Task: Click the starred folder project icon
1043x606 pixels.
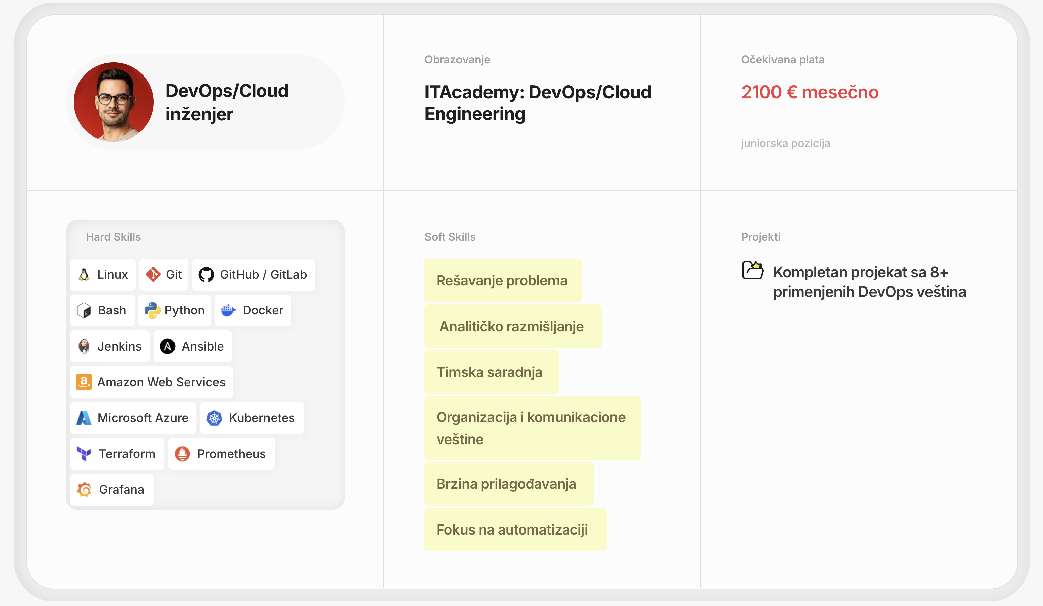Action: pos(753,270)
